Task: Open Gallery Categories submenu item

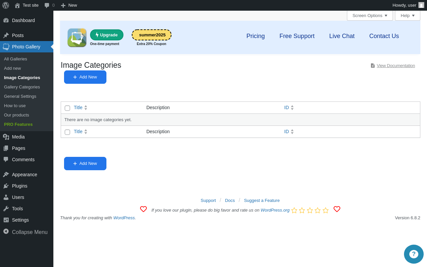Action: coord(22,87)
